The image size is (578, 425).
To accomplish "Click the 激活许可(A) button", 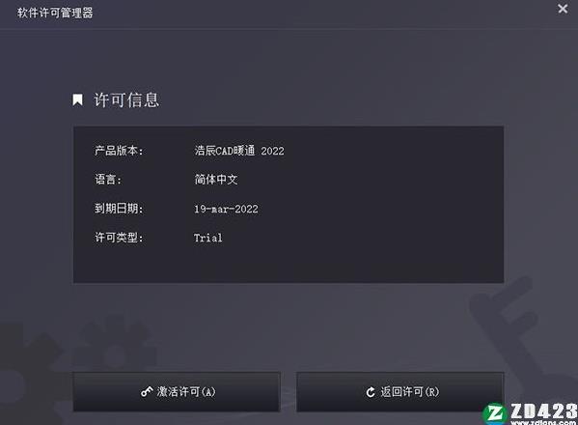I will click(177, 392).
